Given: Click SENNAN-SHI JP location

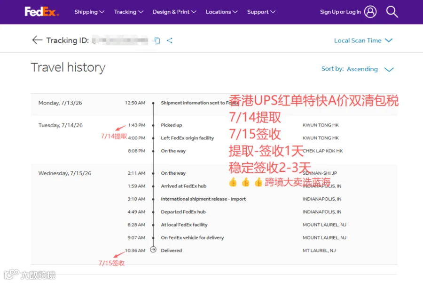Looking at the screenshot, I should 320,173.
